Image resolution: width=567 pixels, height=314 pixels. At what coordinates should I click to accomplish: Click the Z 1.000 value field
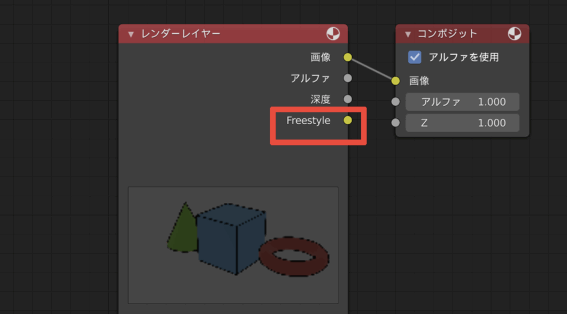click(463, 123)
